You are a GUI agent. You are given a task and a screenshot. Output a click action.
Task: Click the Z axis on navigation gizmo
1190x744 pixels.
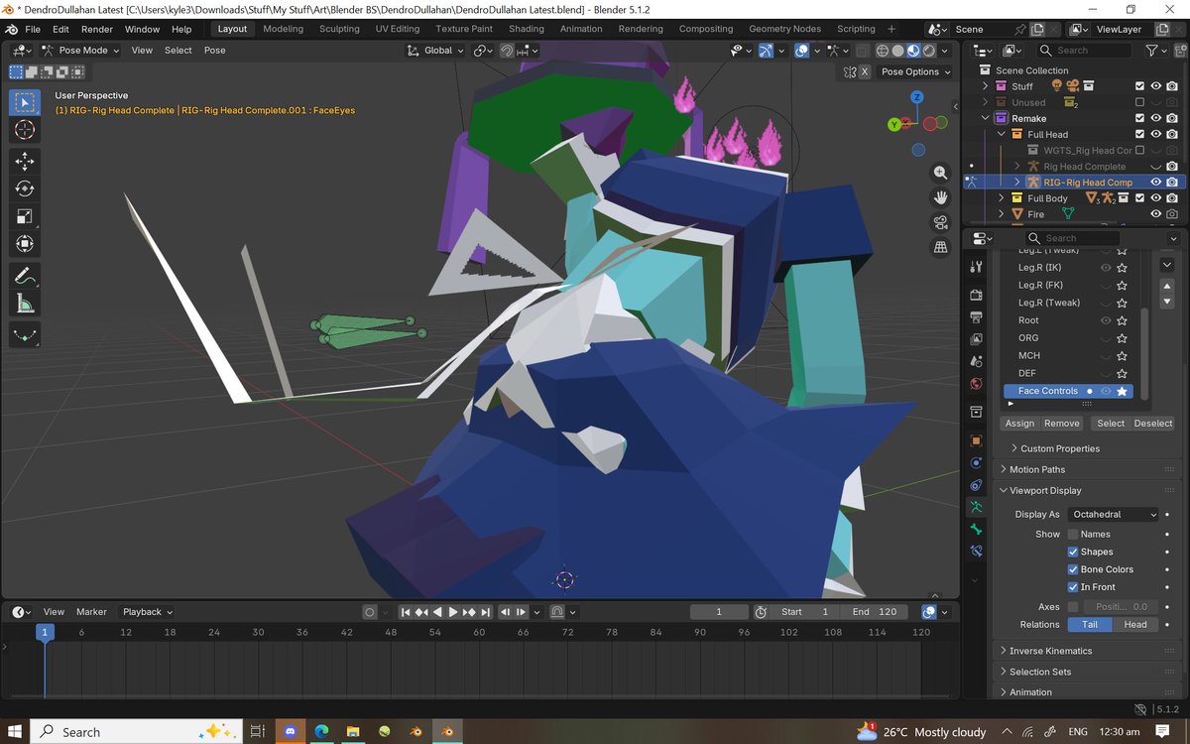[917, 97]
